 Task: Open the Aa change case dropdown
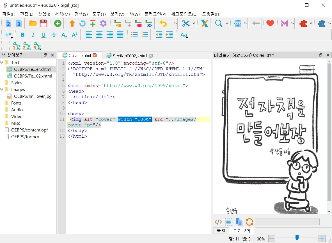[x=184, y=35]
